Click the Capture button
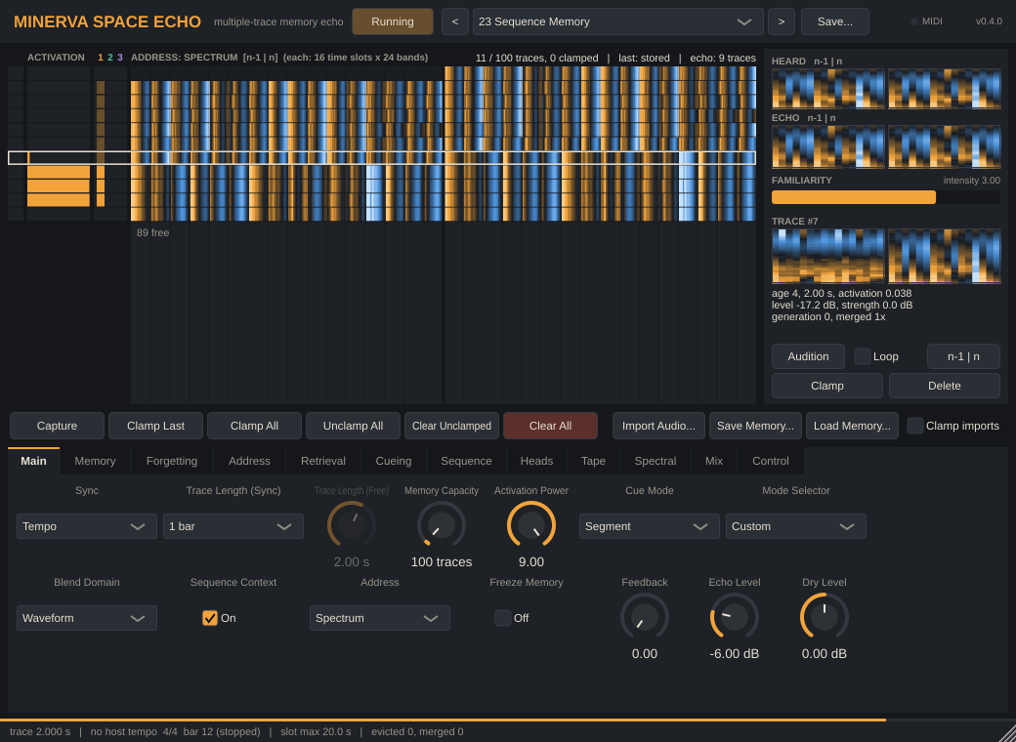The width and height of the screenshot is (1016, 742). pos(57,426)
